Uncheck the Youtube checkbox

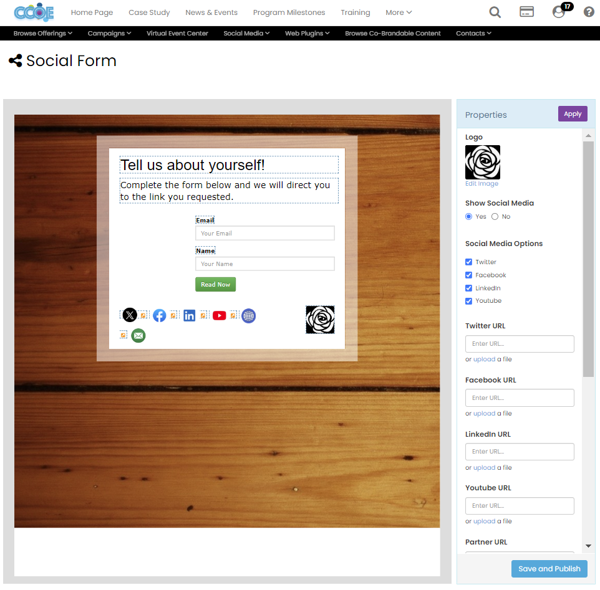click(x=469, y=301)
